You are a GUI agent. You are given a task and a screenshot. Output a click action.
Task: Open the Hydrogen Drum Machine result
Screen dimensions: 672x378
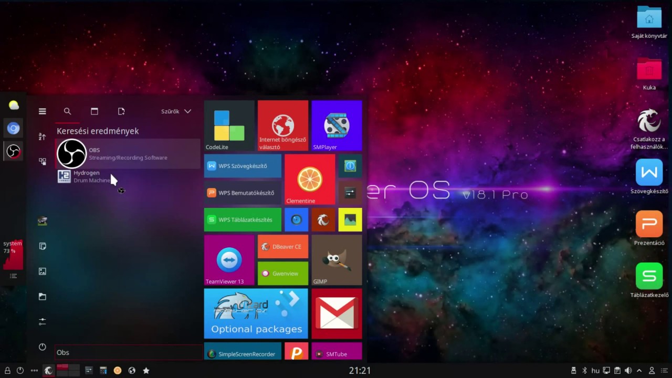[128, 176]
